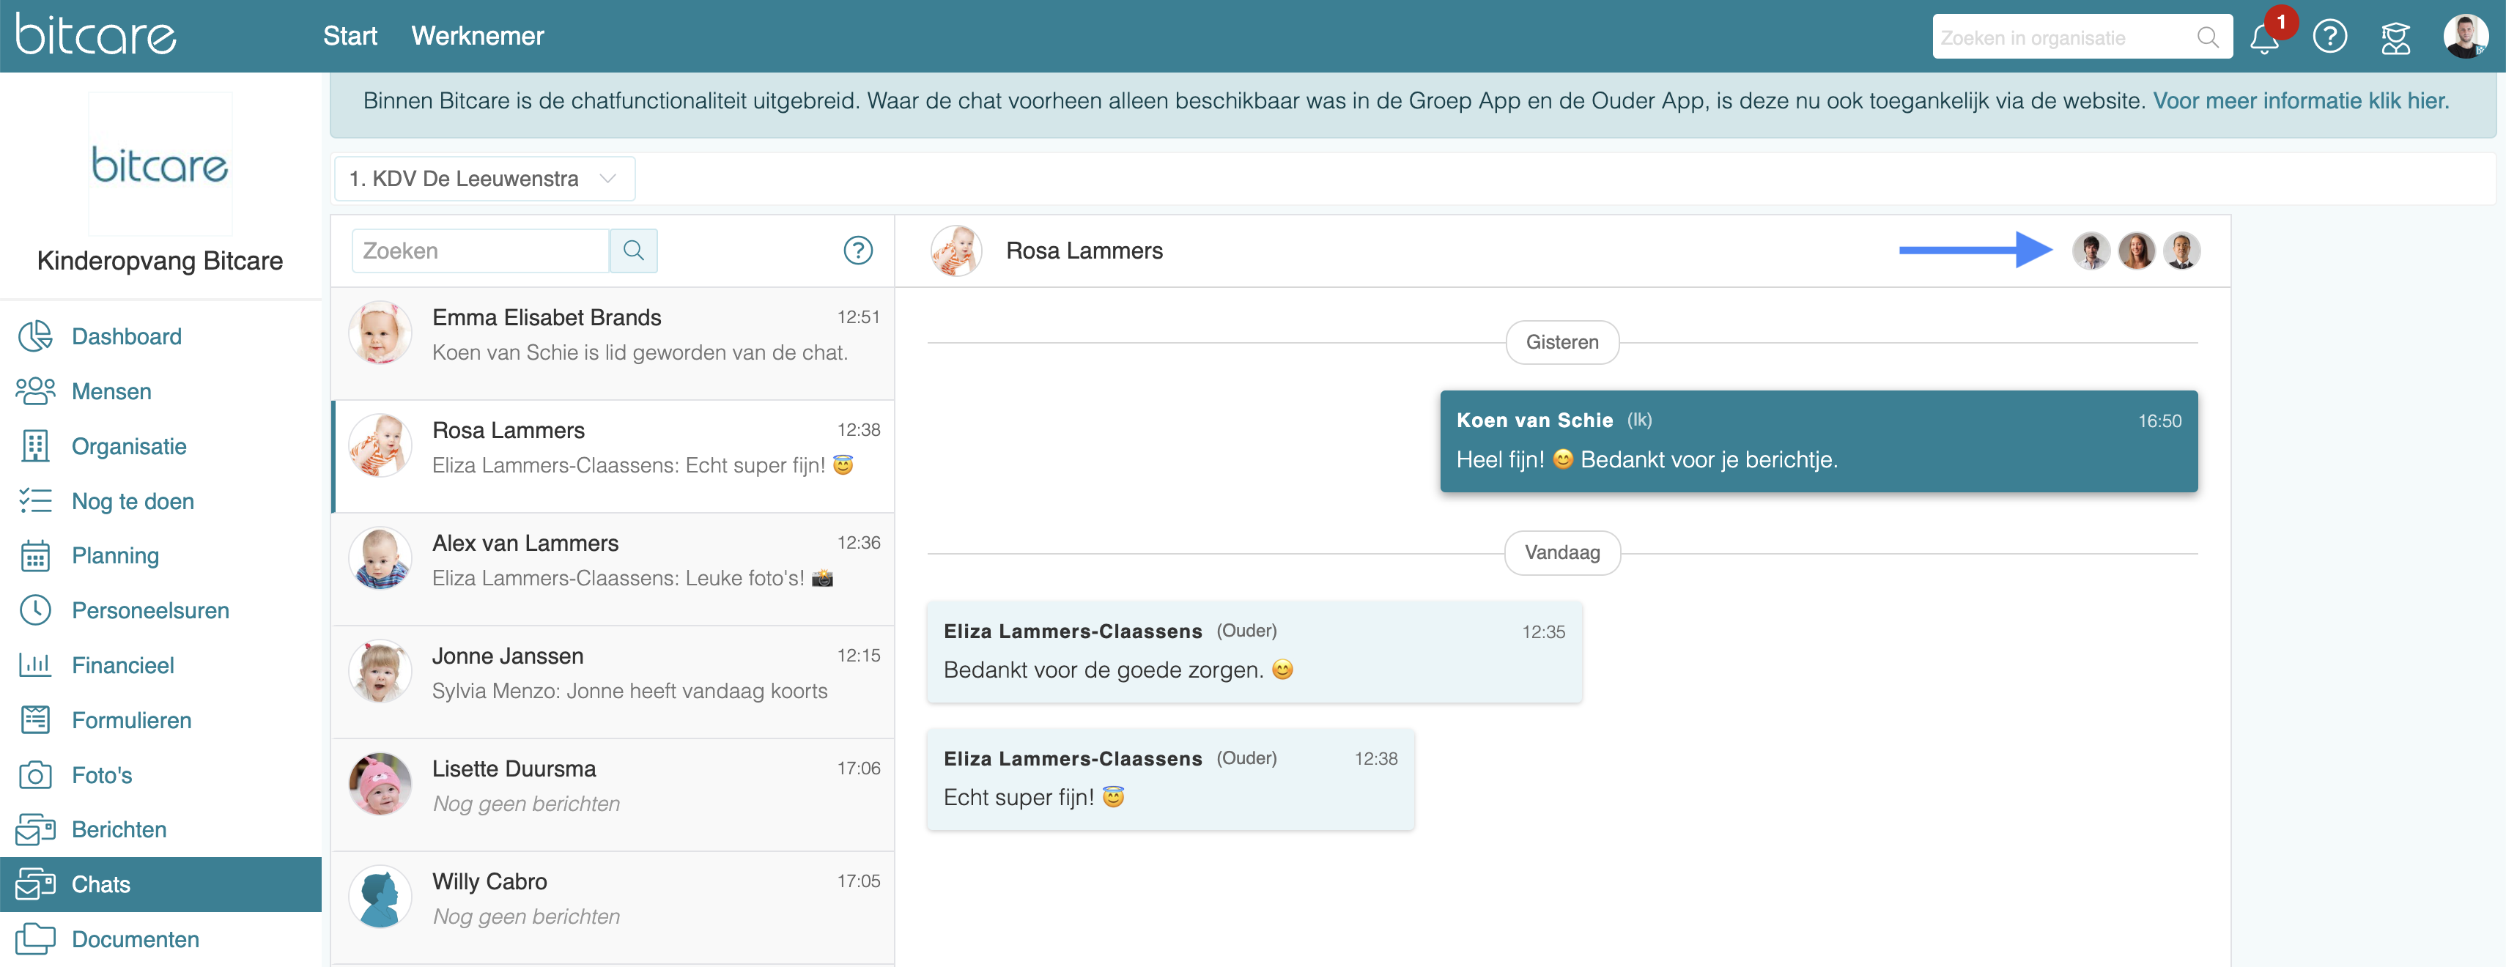The image size is (2506, 967).
Task: Open Planning calendar in sidebar
Action: pyautogui.click(x=115, y=555)
